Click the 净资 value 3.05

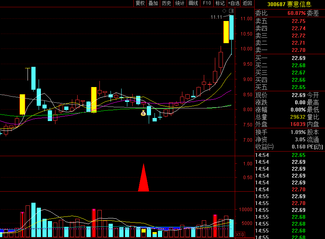pyautogui.click(x=300, y=139)
